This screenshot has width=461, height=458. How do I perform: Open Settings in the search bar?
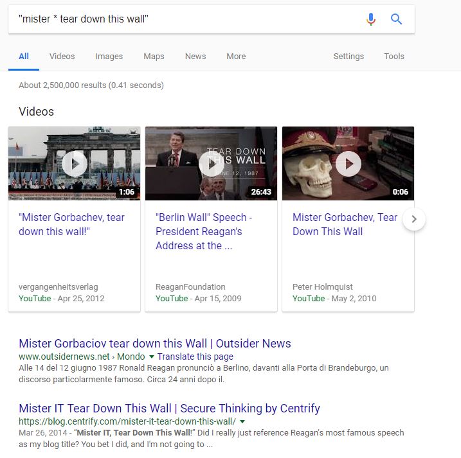[x=348, y=57]
